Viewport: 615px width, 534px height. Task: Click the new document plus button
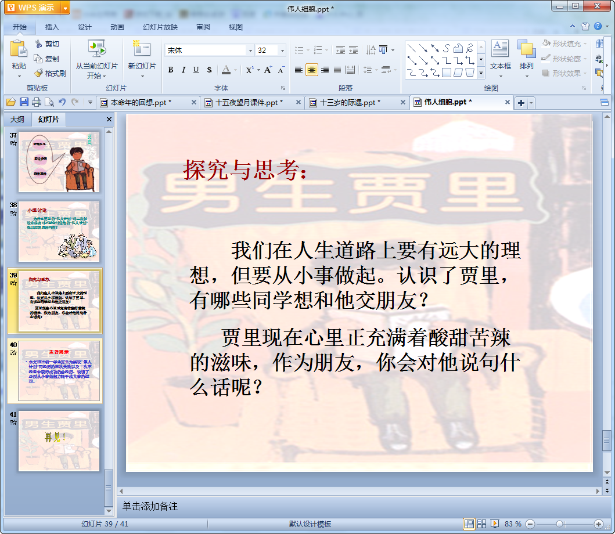521,103
